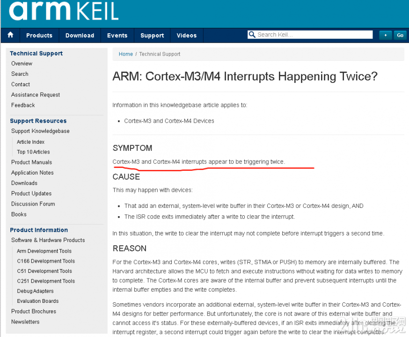Open the Newsletters sidebar link
Viewport: 409px width, 337px height.
coord(25,322)
